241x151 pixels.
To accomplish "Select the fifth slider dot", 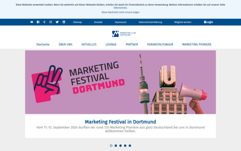I will click(130, 146).
